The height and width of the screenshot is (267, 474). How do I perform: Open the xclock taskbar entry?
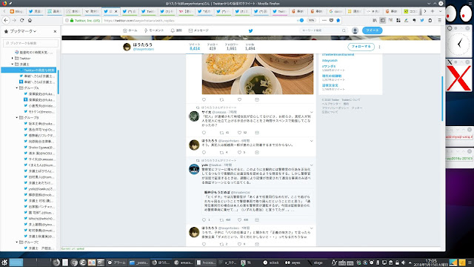[271, 263]
